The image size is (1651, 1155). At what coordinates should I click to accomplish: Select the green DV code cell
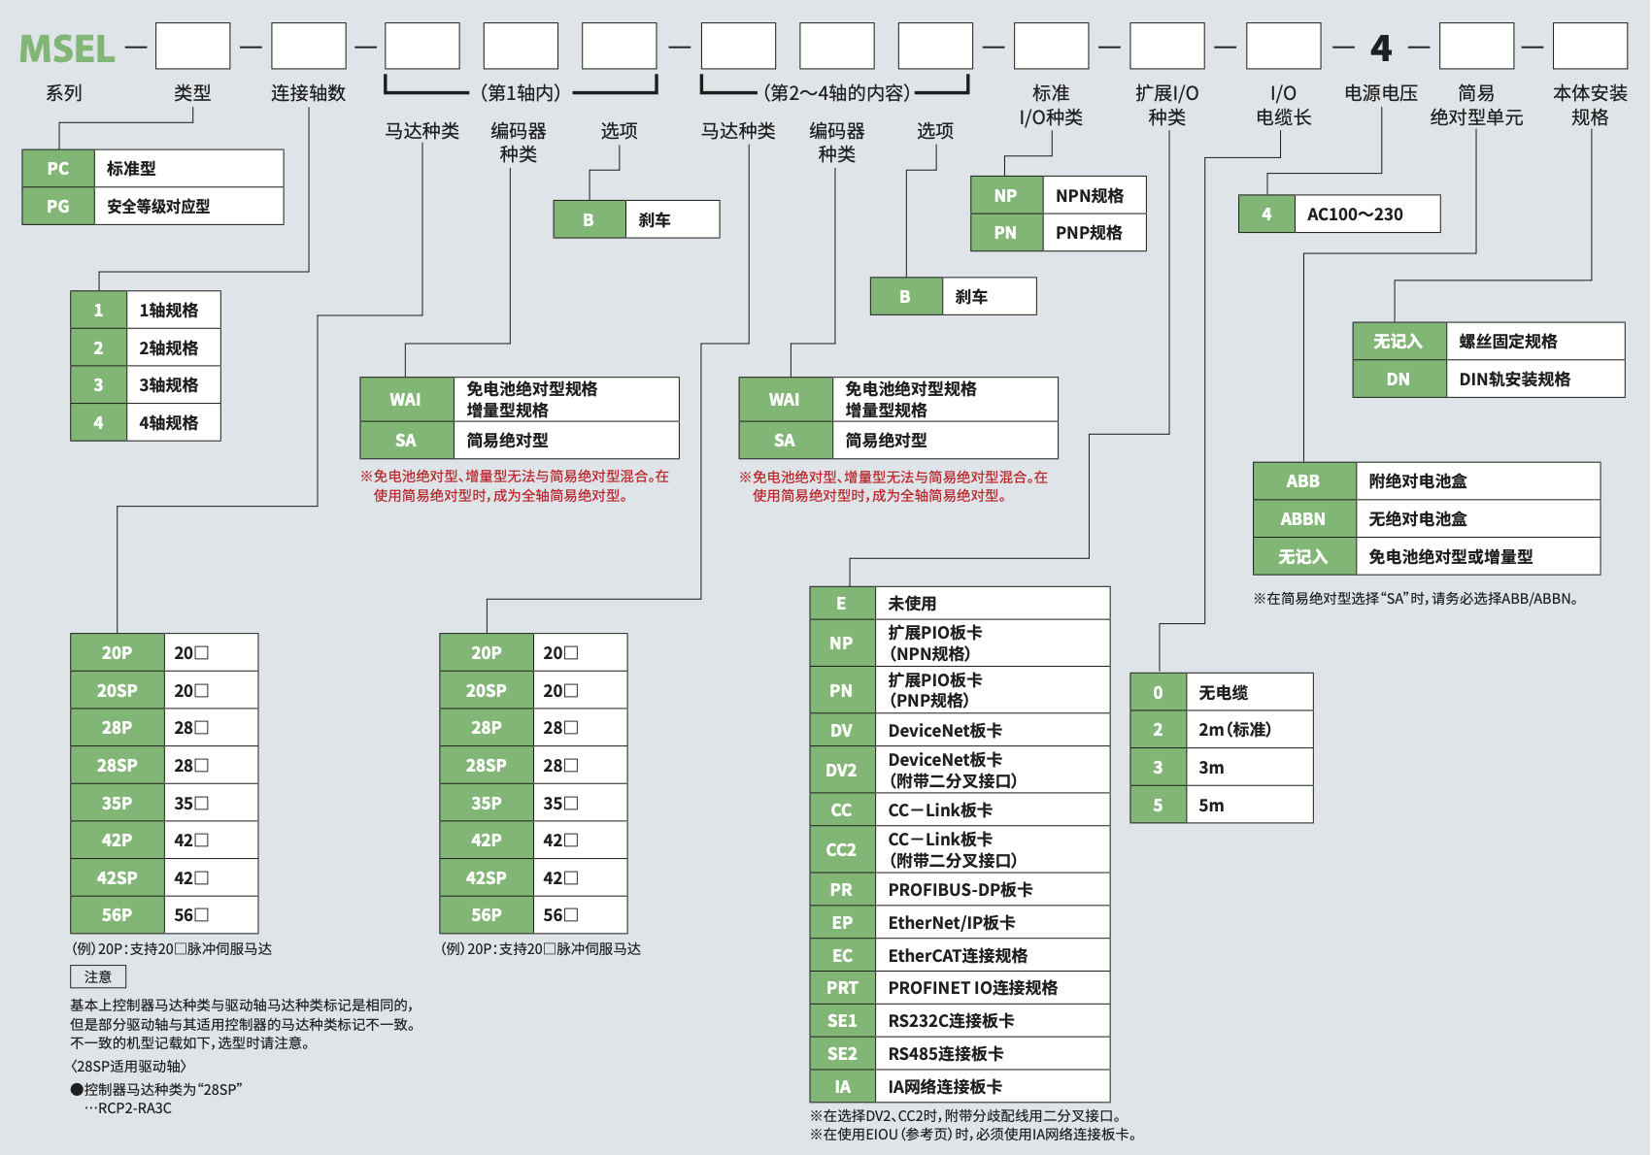pos(842,730)
